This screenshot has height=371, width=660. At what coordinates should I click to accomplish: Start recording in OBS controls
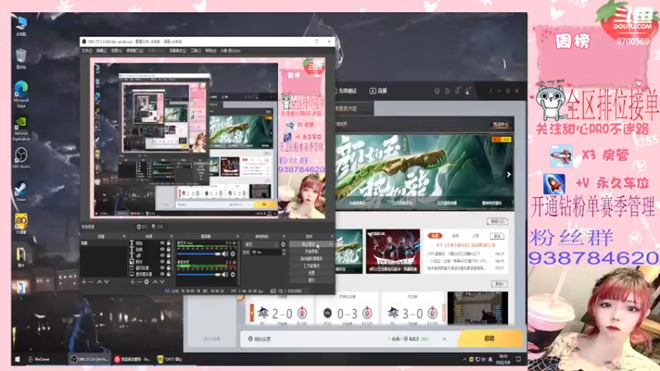point(312,251)
